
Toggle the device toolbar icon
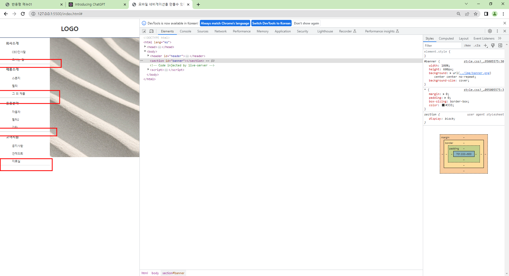coord(152,31)
